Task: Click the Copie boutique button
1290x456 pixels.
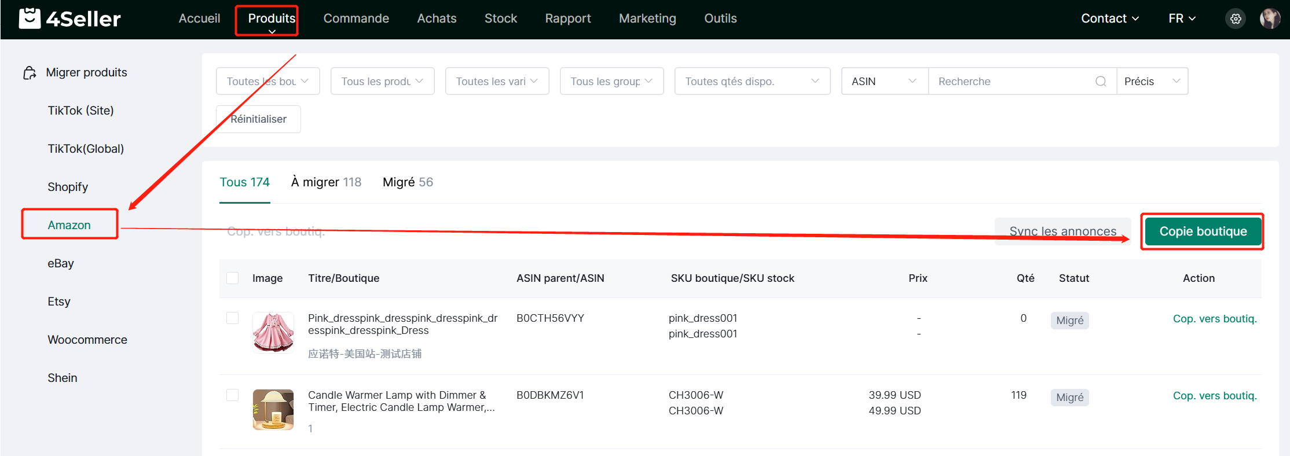Action: point(1203,231)
